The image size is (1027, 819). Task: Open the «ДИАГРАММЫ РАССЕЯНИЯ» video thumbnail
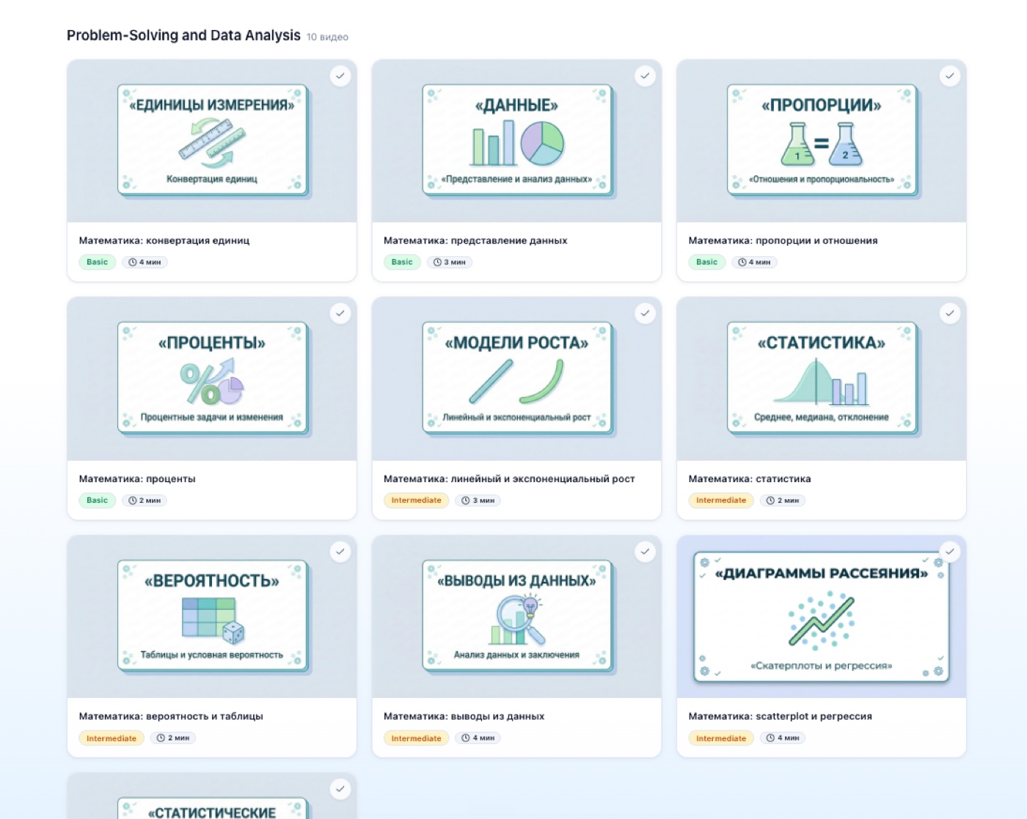tap(822, 616)
